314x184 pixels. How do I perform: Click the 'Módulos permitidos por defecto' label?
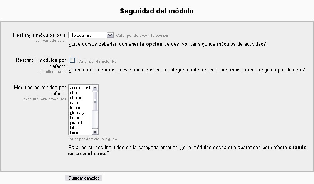pyautogui.click(x=40, y=90)
